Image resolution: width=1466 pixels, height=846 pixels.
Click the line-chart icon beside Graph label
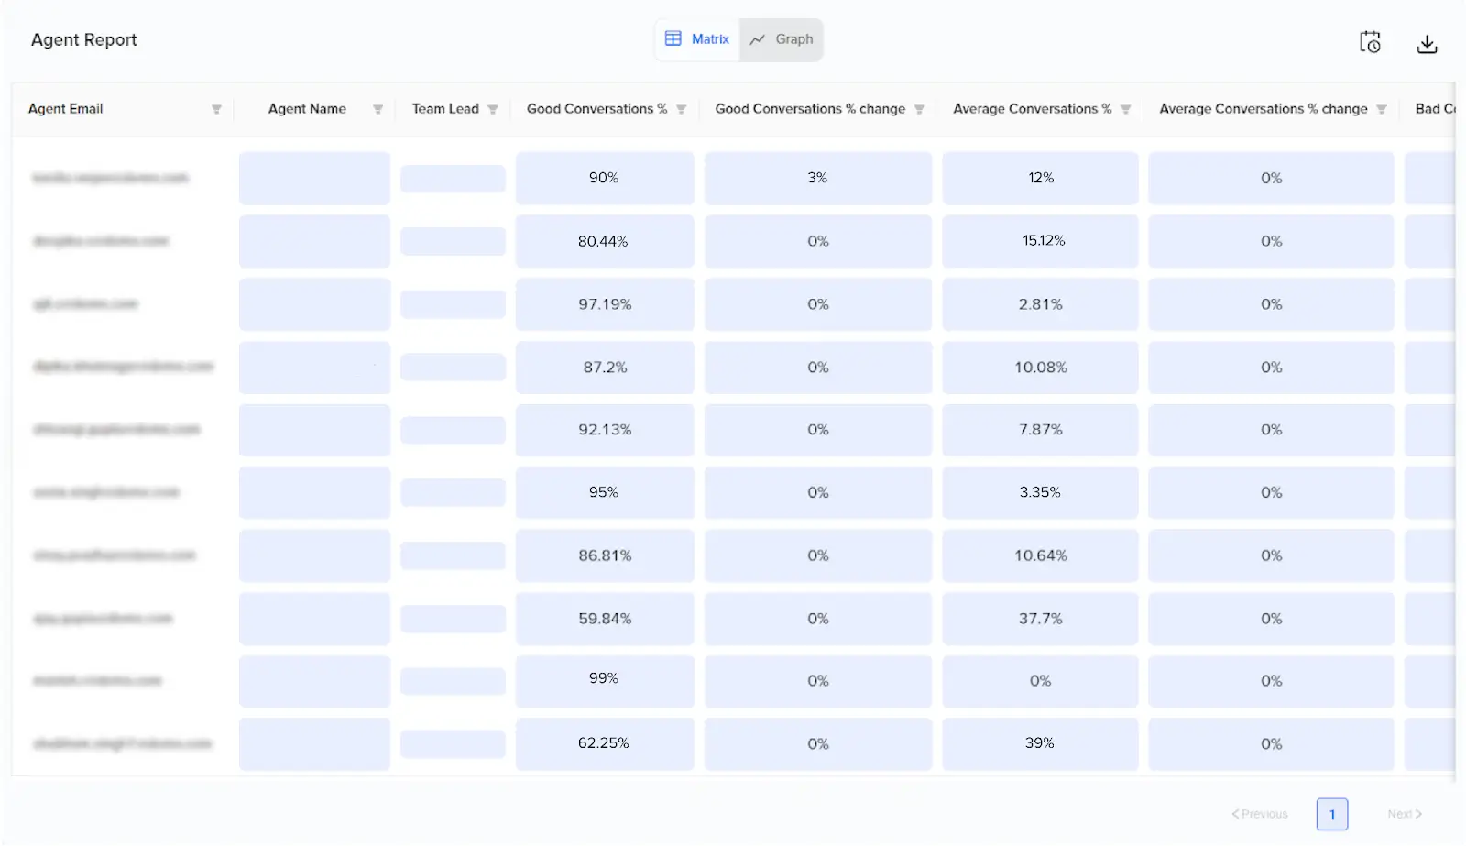click(757, 39)
